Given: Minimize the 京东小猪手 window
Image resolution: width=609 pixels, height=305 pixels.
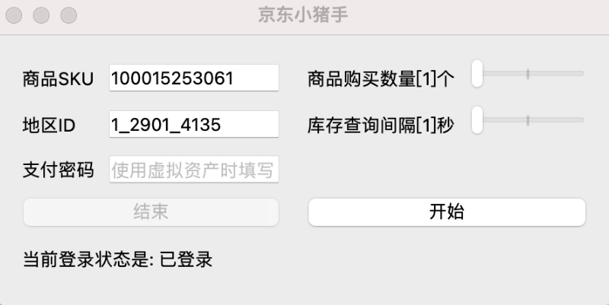Looking at the screenshot, I should coord(41,15).
